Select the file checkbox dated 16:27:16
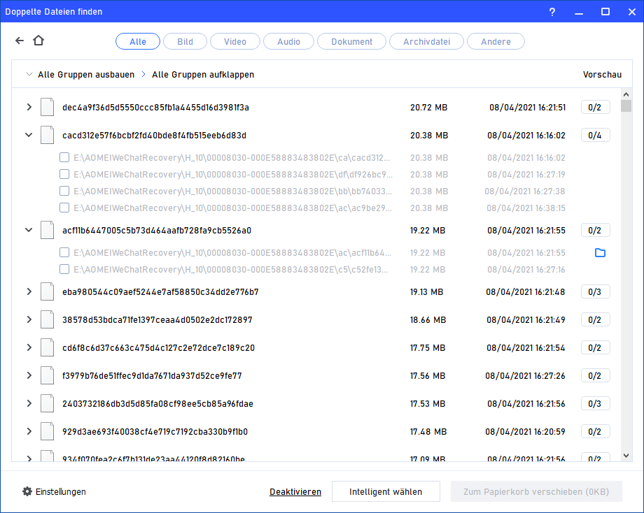 [x=64, y=269]
